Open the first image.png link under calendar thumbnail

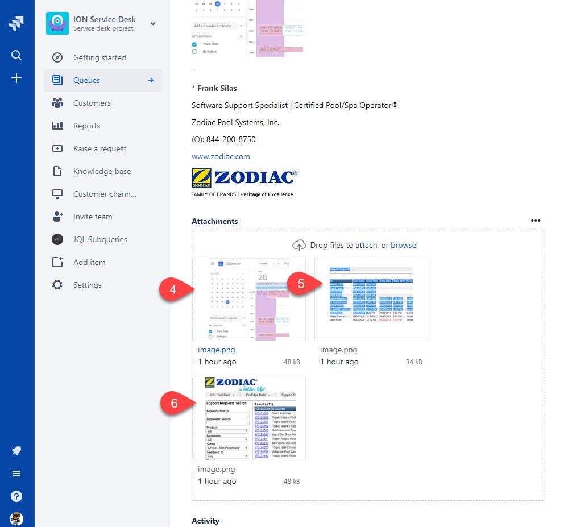[216, 350]
